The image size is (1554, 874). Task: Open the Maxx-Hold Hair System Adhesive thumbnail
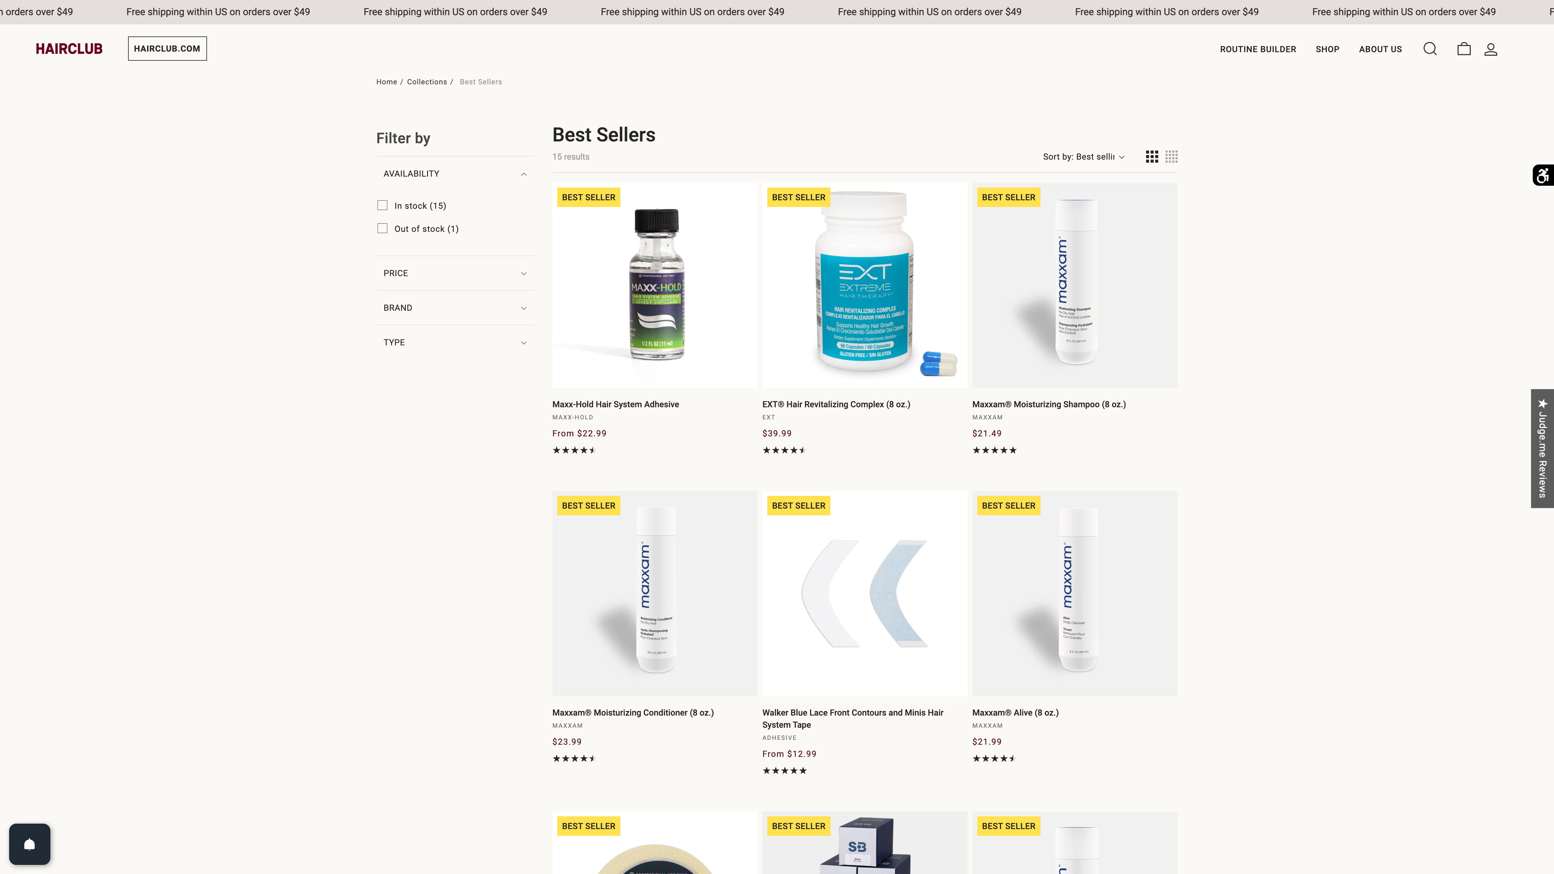[x=655, y=285]
